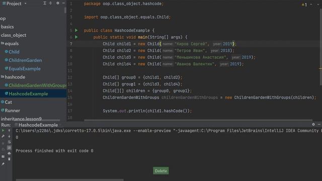Screen dimensions: 322x181
Task: Click the childrenGardenWithGroups variable name
Action: (190, 98)
